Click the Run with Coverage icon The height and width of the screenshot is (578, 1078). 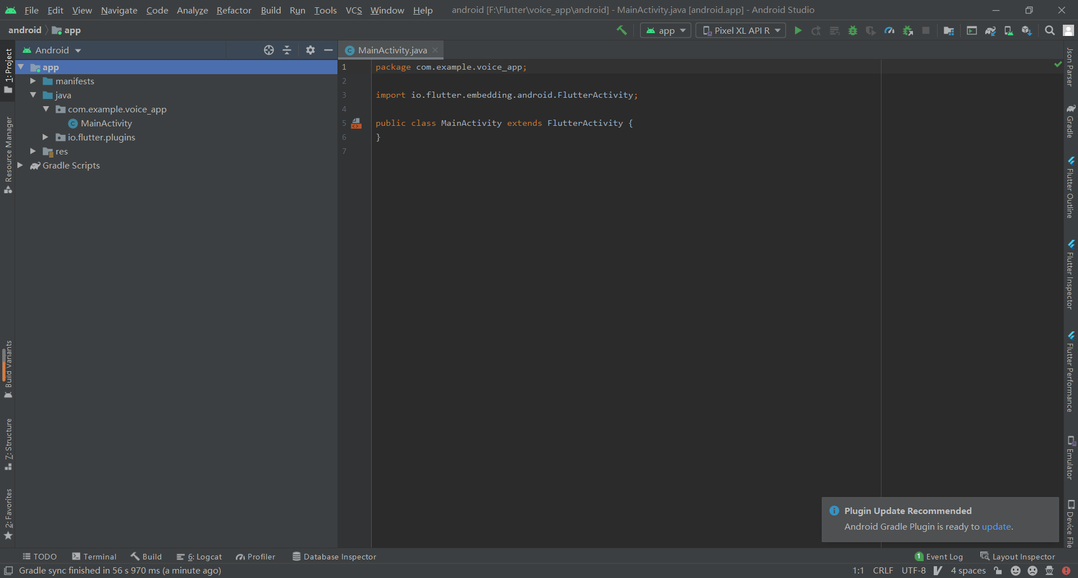(871, 30)
